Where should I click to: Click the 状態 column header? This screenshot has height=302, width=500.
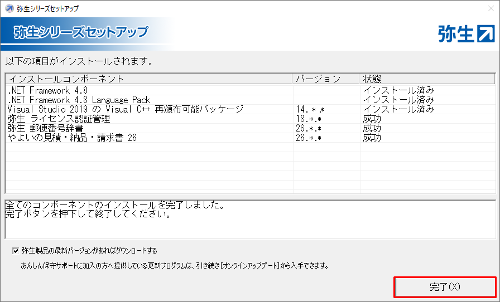tap(372, 79)
